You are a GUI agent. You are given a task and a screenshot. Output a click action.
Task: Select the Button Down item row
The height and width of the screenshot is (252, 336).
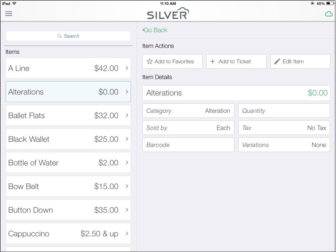pyautogui.click(x=68, y=210)
